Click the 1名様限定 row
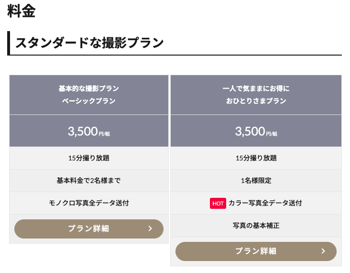Viewport: 350px width, 273px height. tap(256, 181)
